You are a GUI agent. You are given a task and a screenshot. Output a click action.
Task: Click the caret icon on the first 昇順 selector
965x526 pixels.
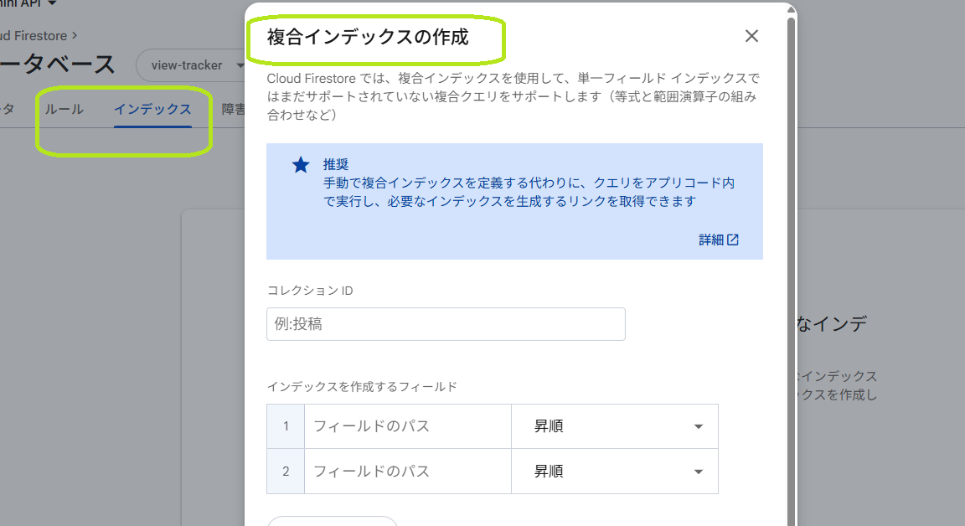click(x=698, y=425)
